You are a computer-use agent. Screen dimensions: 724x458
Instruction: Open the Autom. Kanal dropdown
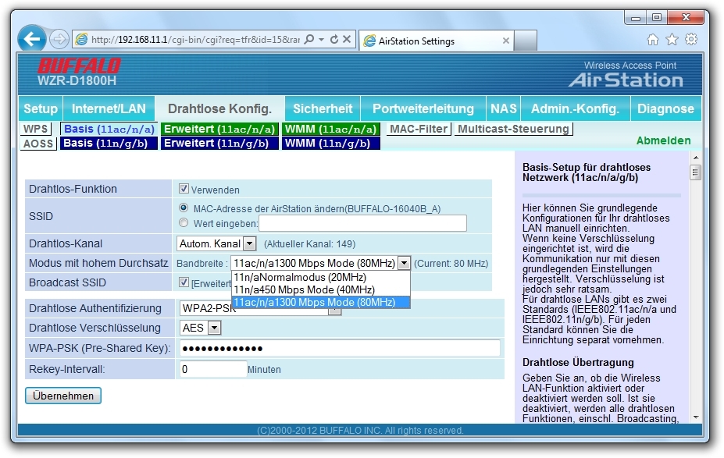(216, 243)
